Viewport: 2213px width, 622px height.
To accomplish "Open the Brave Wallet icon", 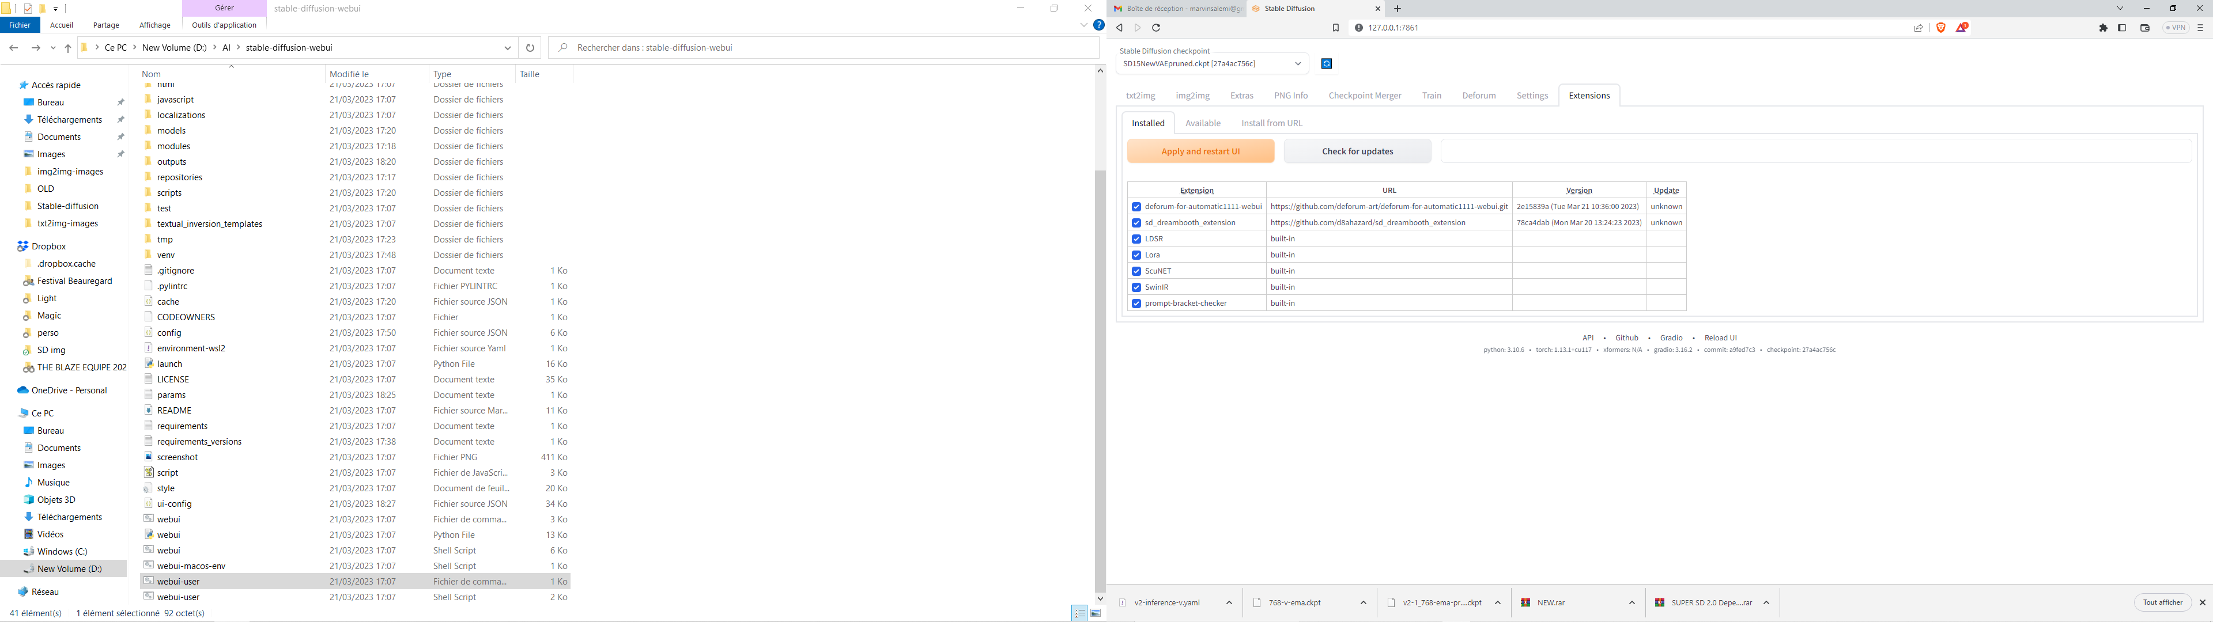I will pyautogui.click(x=2144, y=28).
